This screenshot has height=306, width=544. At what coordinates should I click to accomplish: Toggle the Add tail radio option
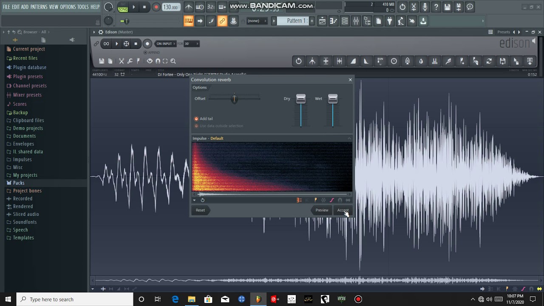coord(196,119)
